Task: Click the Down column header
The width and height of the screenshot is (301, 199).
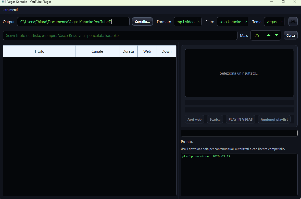Action: [166, 51]
